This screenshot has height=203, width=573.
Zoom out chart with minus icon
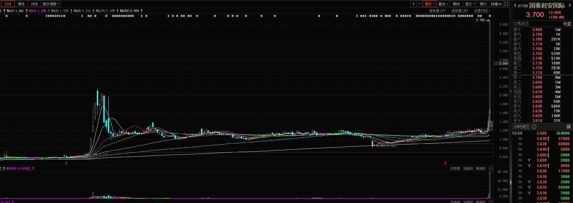[x=419, y=4]
